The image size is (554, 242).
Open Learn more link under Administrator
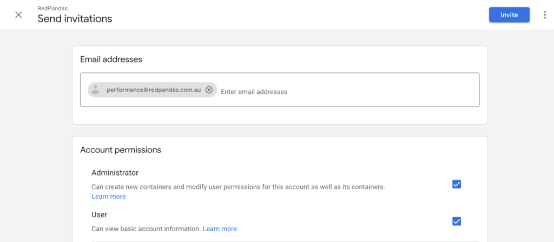[108, 197]
